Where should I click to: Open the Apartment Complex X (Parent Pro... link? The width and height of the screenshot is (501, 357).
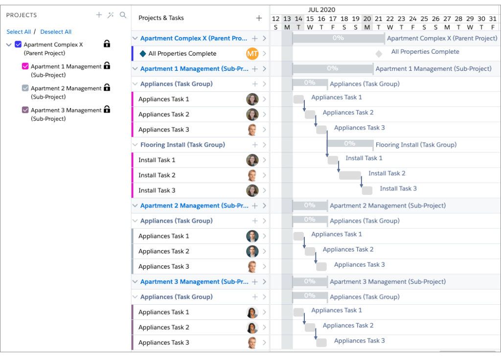point(194,38)
